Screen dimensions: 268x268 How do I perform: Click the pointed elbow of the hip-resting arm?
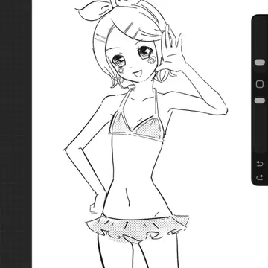tap(66, 150)
